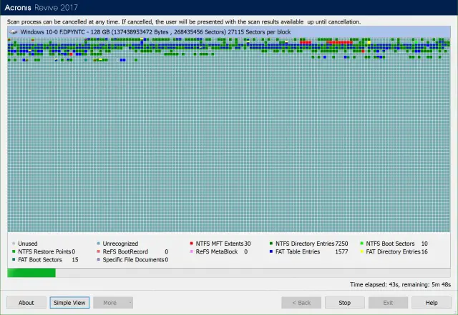Select the Windows 10-0 F.DPYNTC disk row
The height and width of the screenshot is (315, 458).
point(229,32)
